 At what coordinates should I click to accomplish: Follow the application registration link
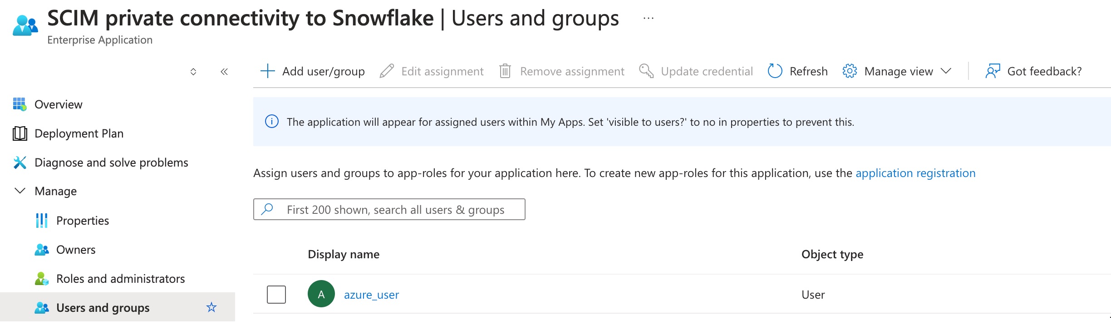(x=915, y=173)
